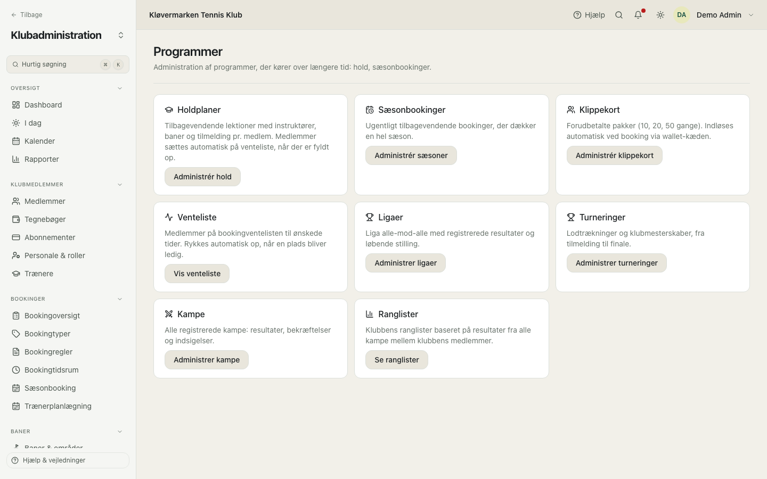
Task: Click the Rapporter bar chart icon
Action: (x=16, y=159)
